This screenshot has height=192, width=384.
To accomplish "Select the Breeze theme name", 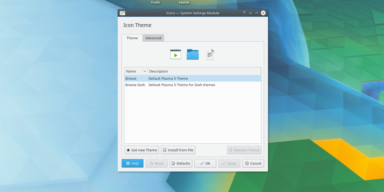I will click(131, 78).
